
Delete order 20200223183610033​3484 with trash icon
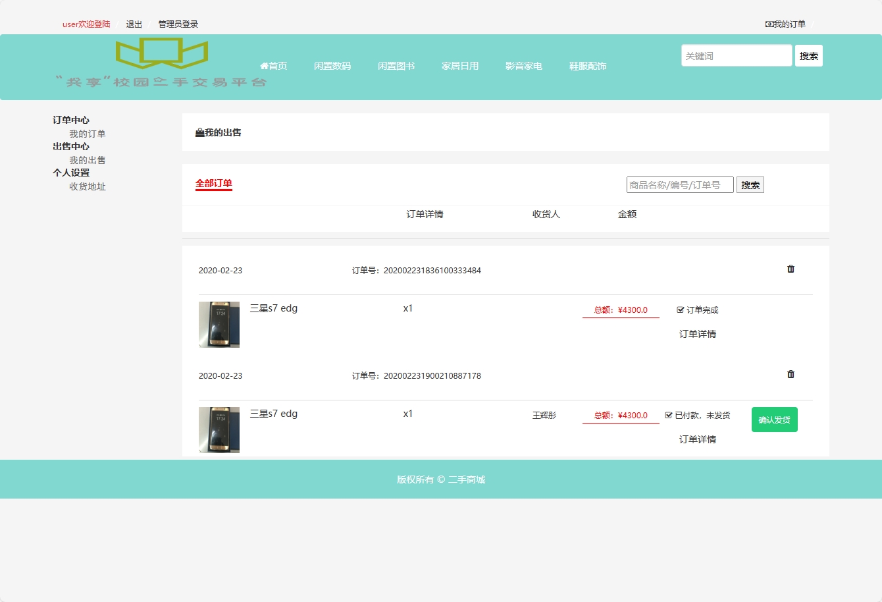coord(791,269)
